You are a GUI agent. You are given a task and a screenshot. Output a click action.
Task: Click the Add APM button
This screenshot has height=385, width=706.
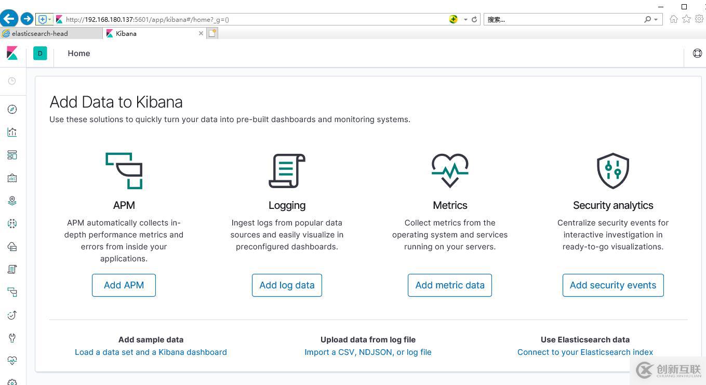124,285
